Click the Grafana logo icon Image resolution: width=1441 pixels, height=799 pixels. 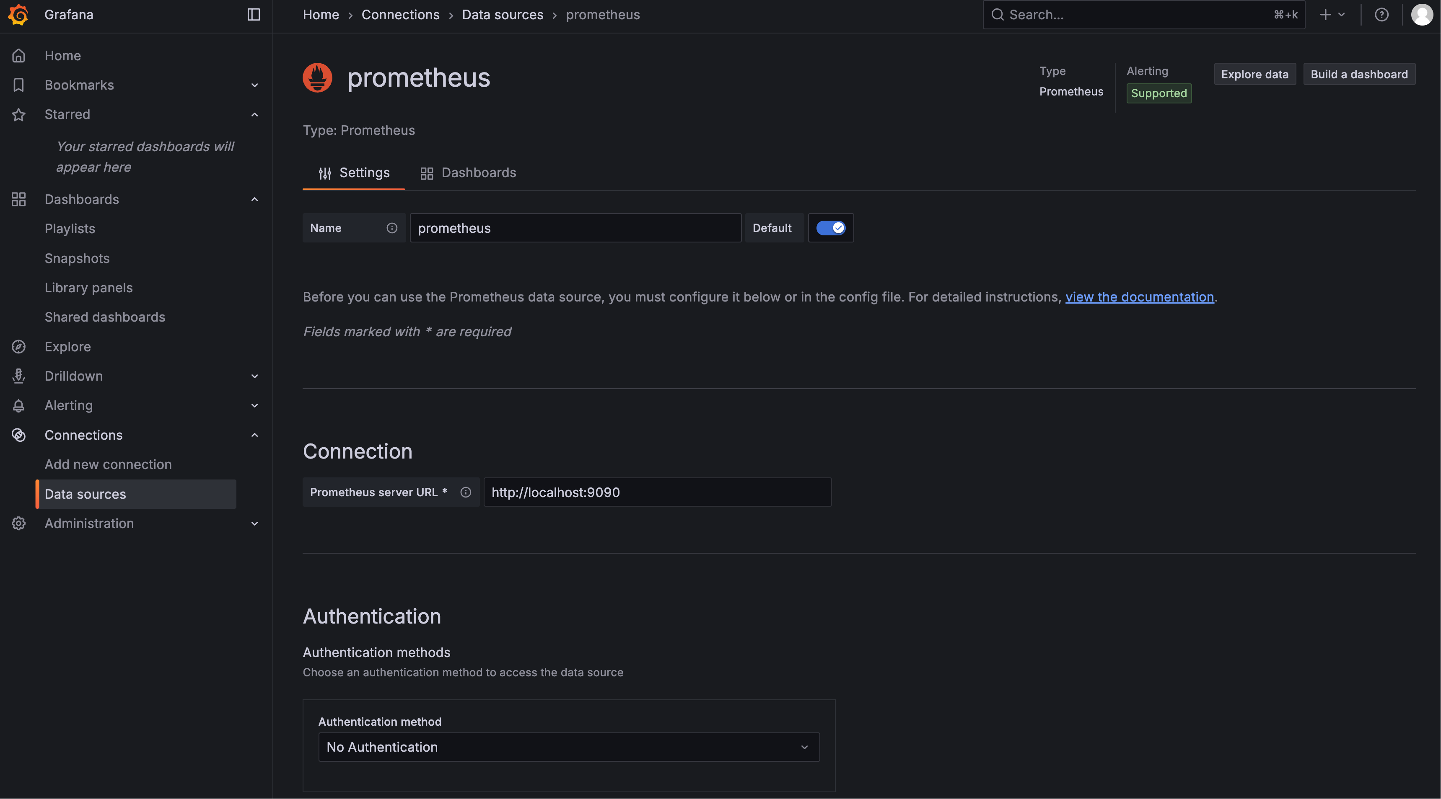coord(18,15)
